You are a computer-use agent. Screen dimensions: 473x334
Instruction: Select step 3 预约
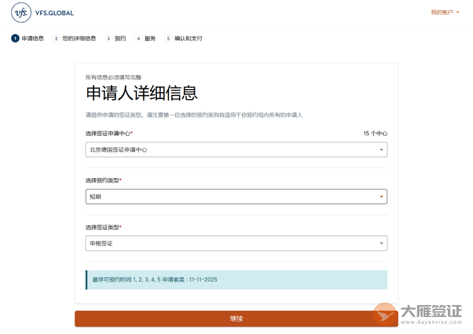click(x=115, y=39)
